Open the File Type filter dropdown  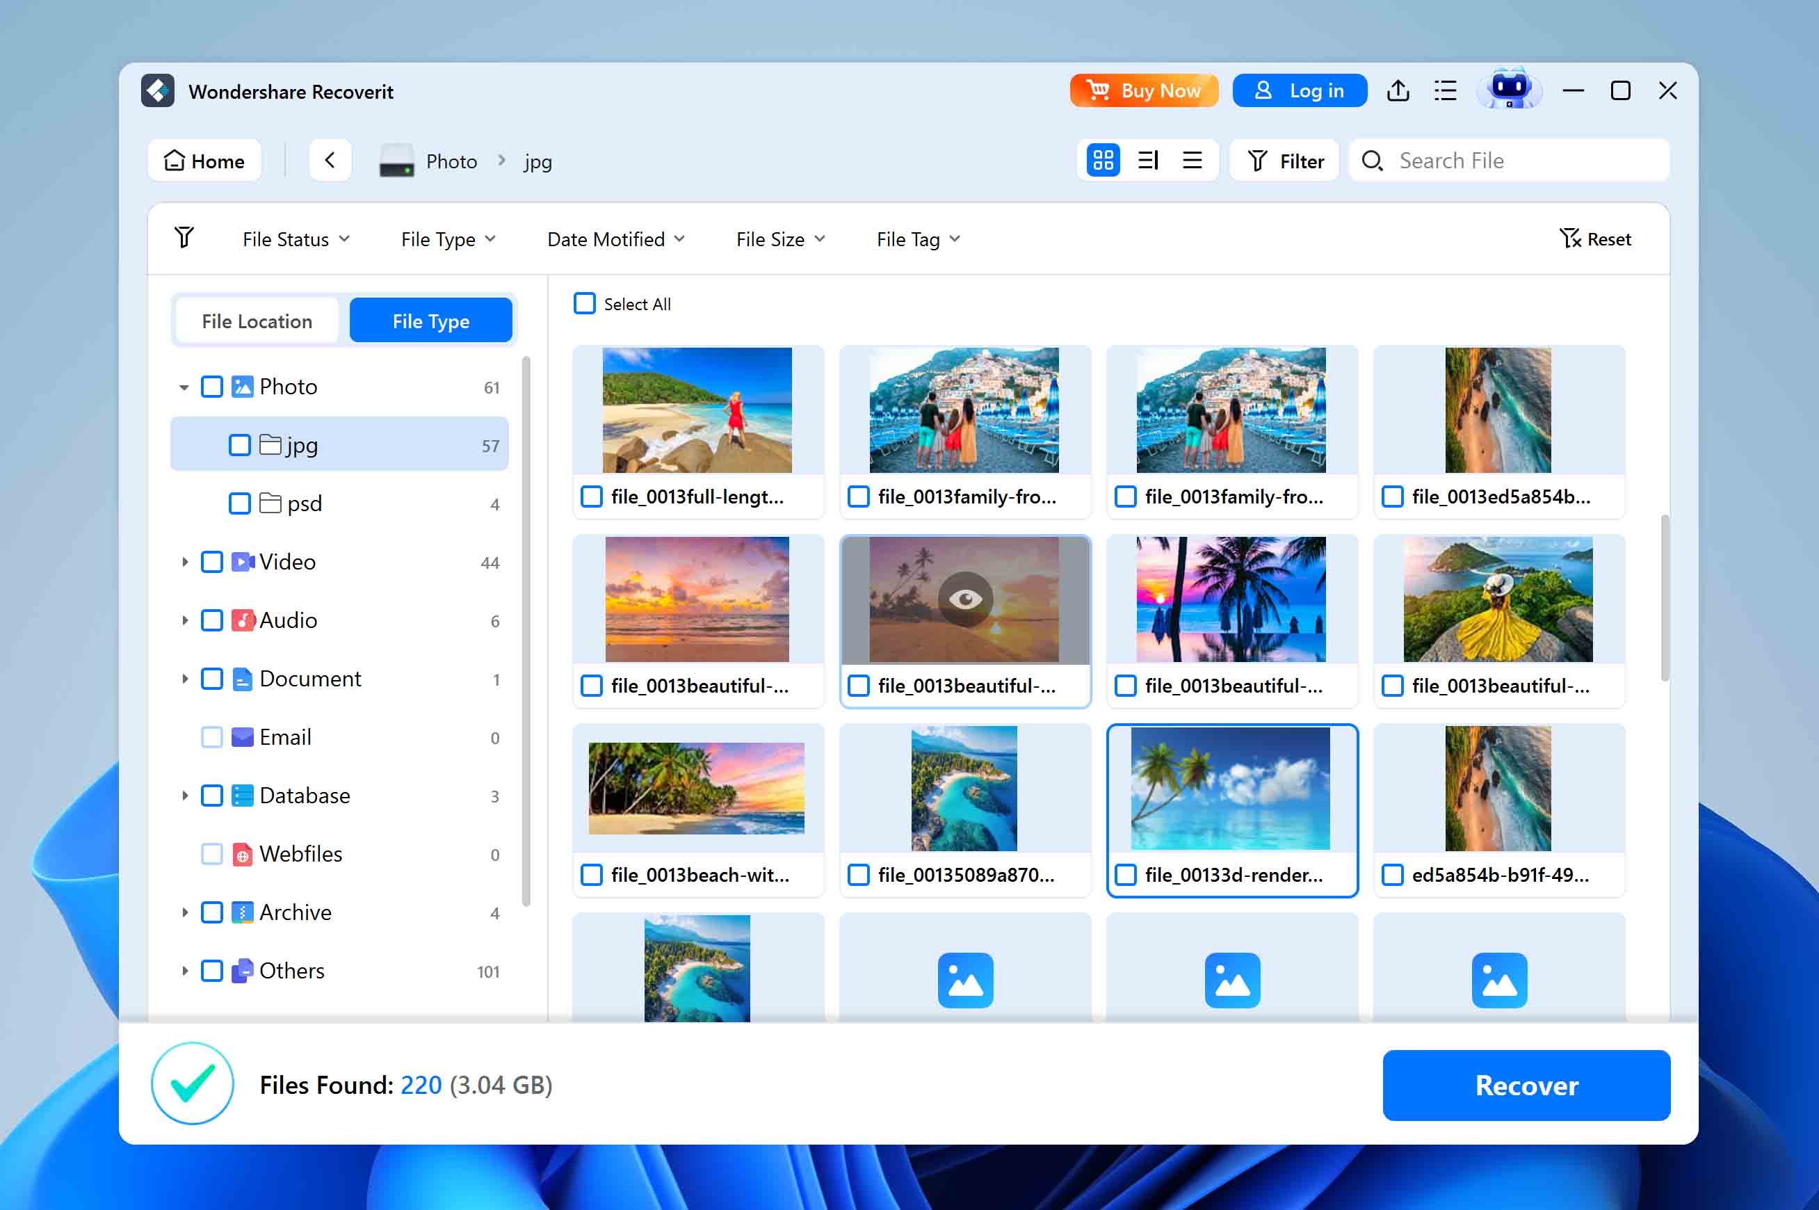click(448, 239)
